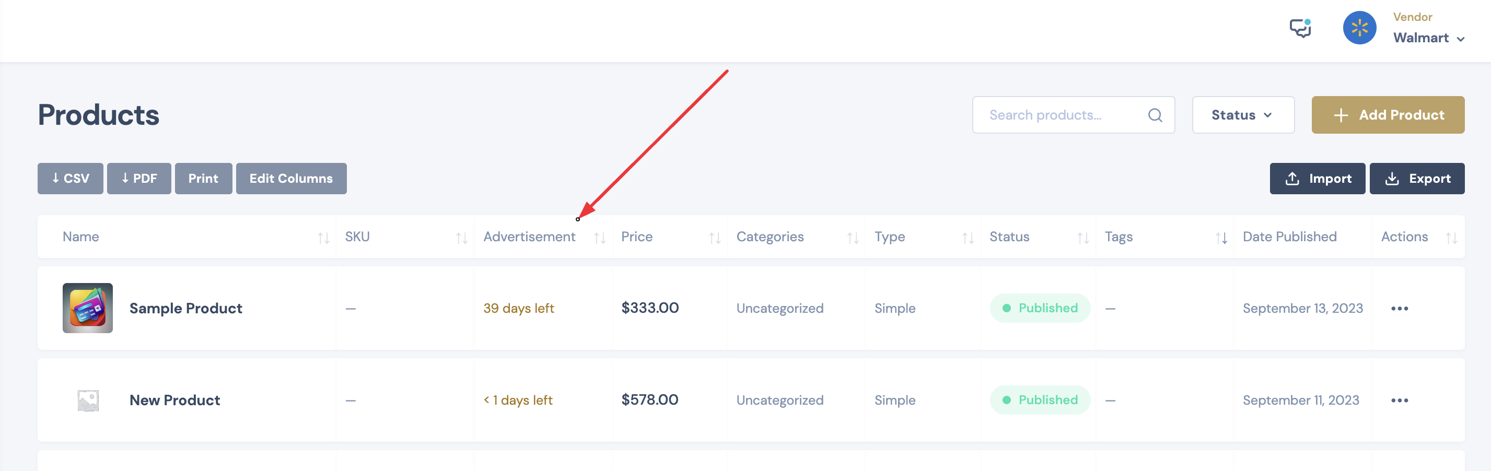Click the Import button

point(1317,178)
